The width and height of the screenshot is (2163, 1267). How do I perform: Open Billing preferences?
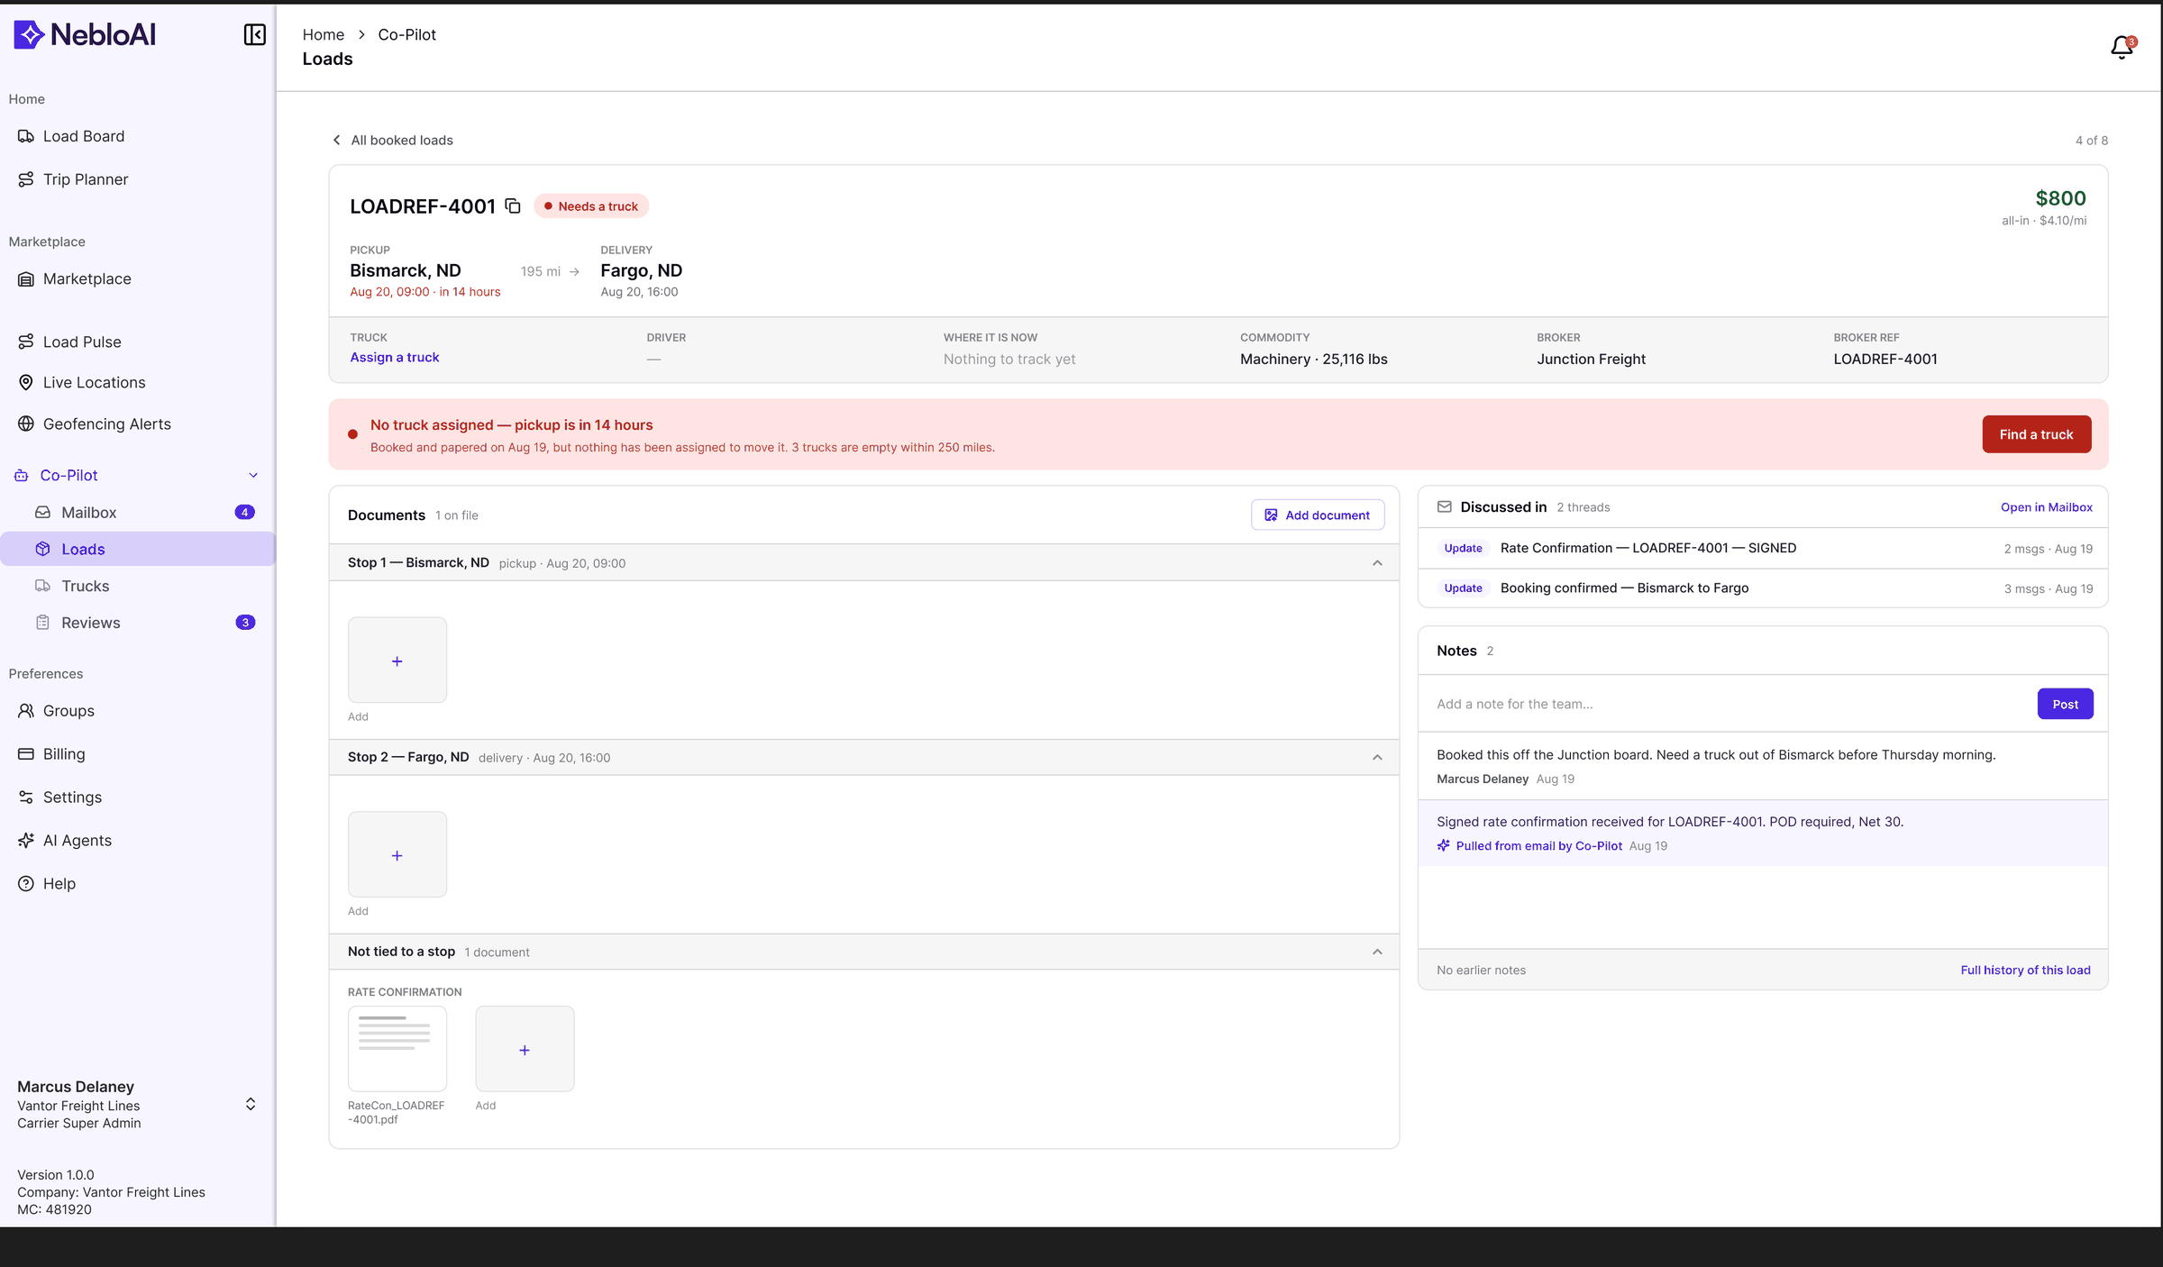pyautogui.click(x=64, y=754)
